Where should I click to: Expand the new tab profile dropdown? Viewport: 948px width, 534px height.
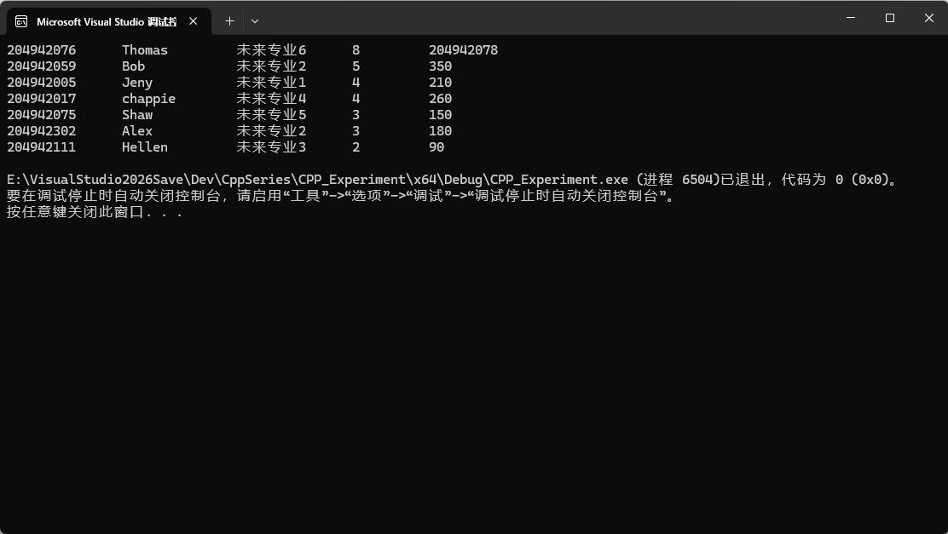(x=255, y=21)
